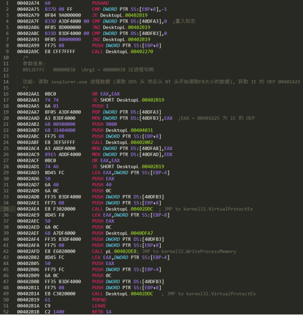
Task: Select the PUSHAD instruction
Action: pos(100,3)
